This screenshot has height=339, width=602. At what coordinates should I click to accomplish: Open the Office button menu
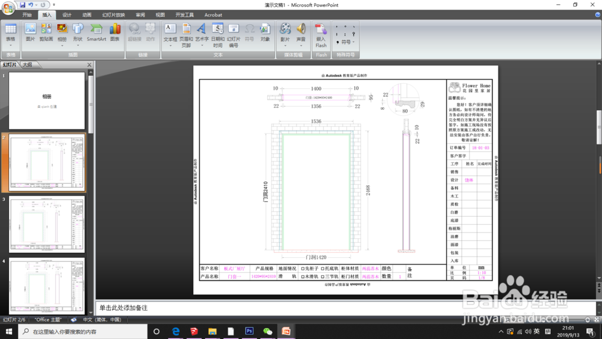pyautogui.click(x=8, y=8)
